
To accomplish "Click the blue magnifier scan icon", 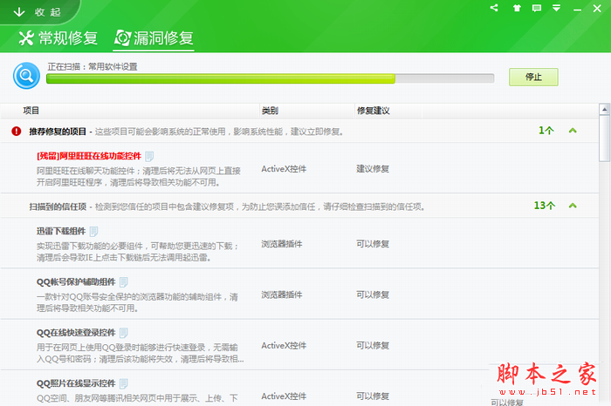I will (x=26, y=76).
